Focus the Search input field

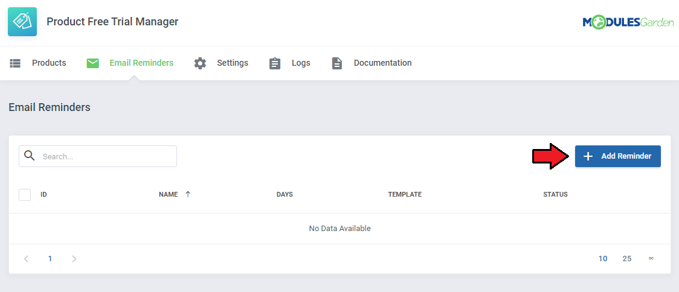pos(98,156)
